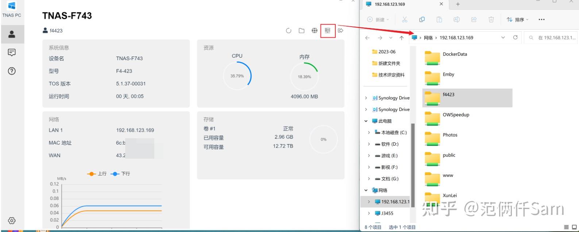The width and height of the screenshot is (579, 232).
Task: Click the TNAS PC logo icon
Action: pyautogui.click(x=12, y=5)
